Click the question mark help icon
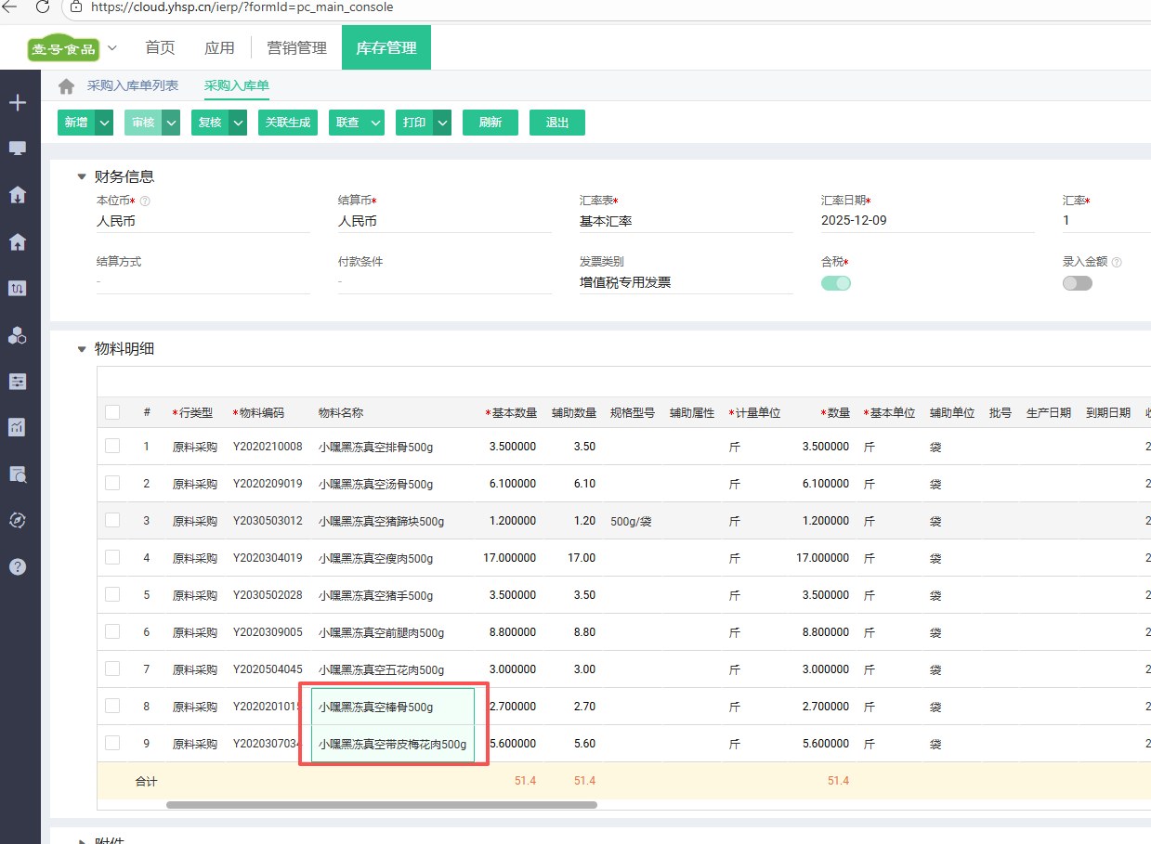This screenshot has height=844, width=1151. 17,566
